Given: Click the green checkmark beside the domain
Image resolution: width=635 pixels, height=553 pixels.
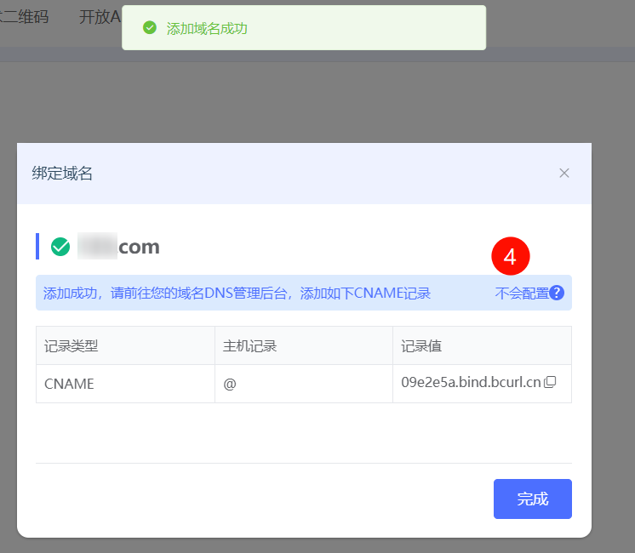Looking at the screenshot, I should pos(60,247).
